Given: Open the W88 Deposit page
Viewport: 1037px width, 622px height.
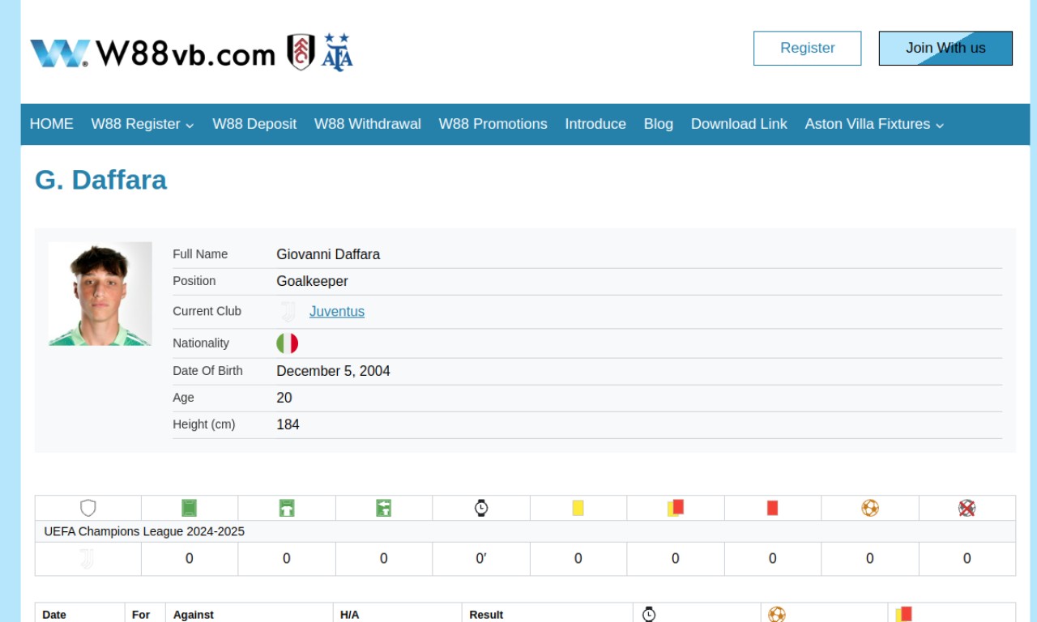Looking at the screenshot, I should 254,124.
